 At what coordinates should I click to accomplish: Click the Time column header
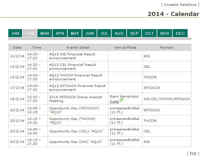(37, 48)
